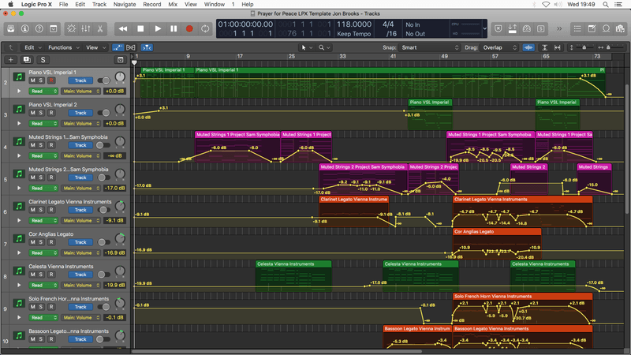
Task: Open the command-click zoom tool menu
Action: tap(324, 47)
